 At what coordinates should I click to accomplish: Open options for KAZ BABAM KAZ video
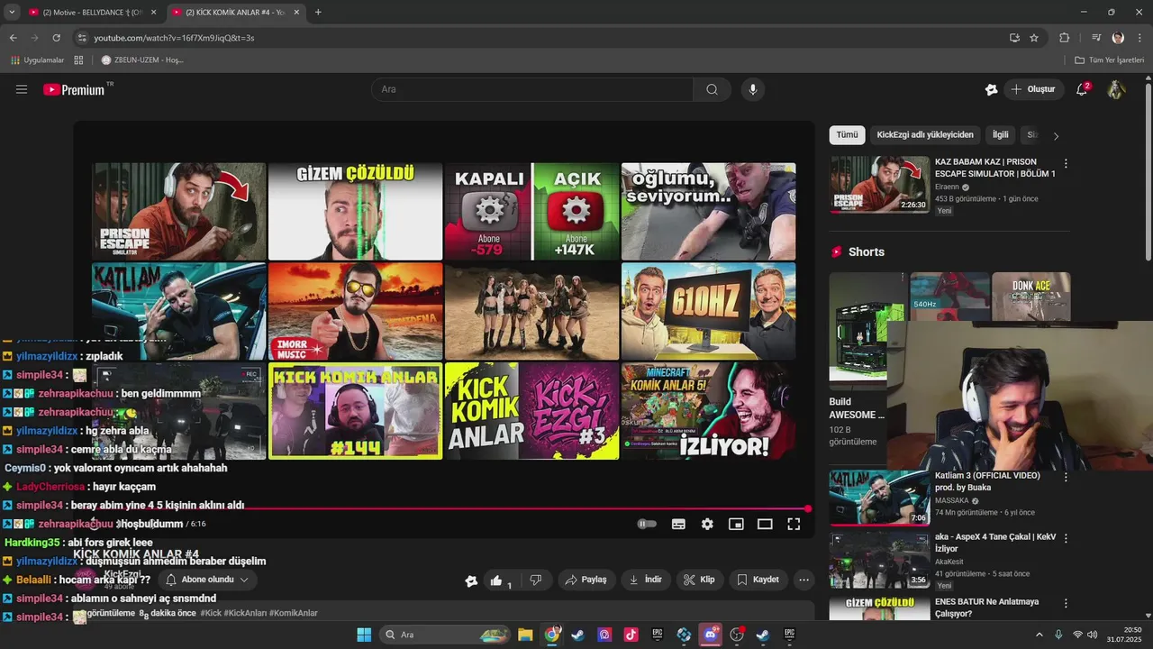[1066, 164]
